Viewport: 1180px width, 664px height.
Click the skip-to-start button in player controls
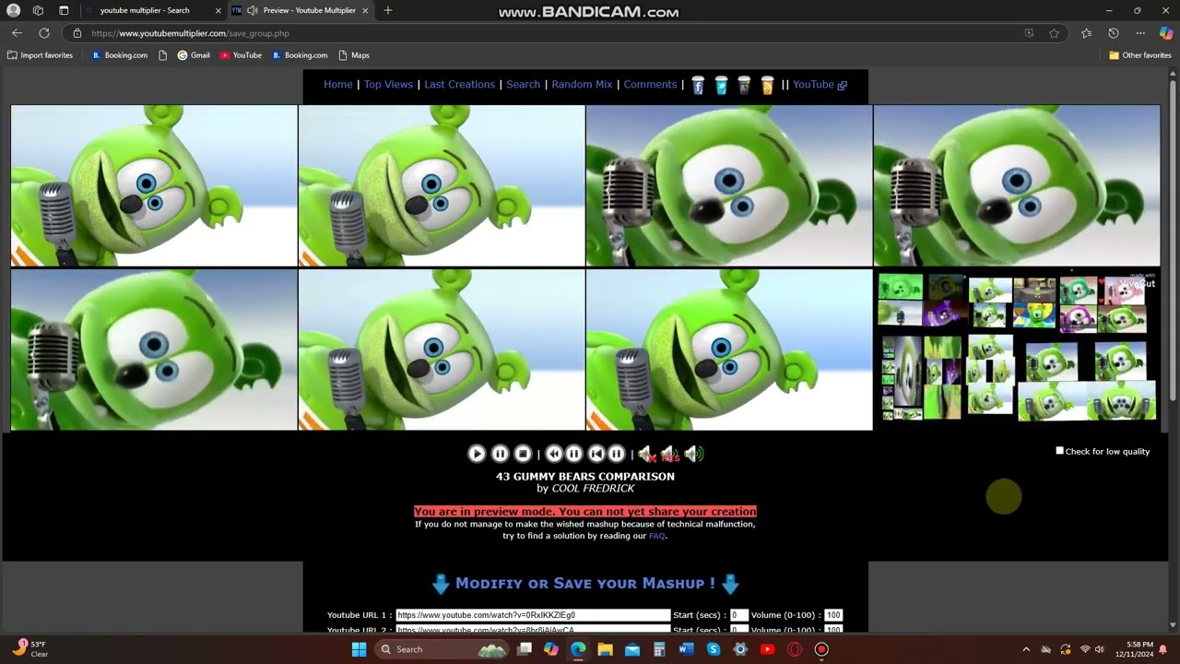(x=596, y=454)
